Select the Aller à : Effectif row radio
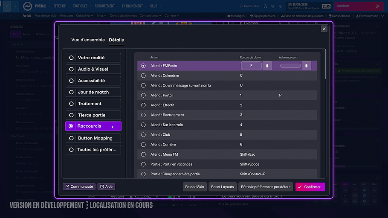Screen dimensions: 388x218 click(143, 105)
